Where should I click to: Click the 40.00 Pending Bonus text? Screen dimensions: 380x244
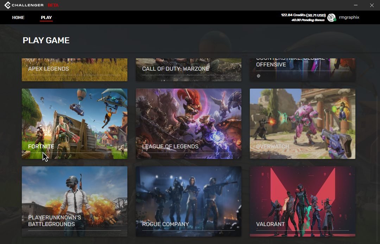(308, 20)
